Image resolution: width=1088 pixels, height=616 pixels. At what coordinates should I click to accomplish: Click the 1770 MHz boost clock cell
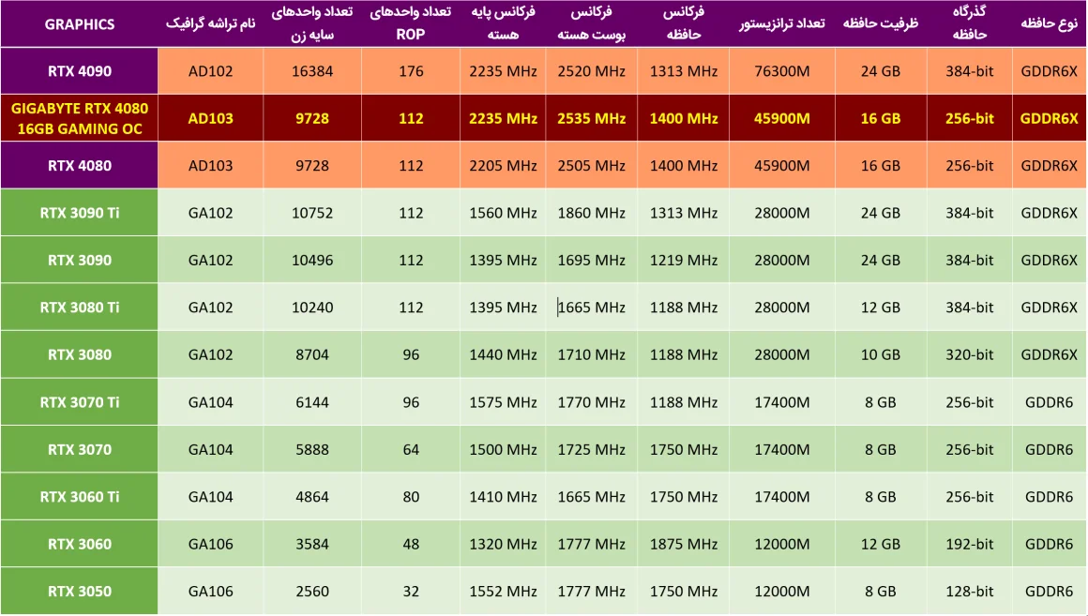[591, 402]
